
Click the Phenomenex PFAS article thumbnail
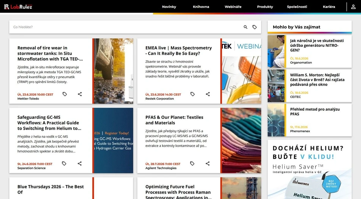(276, 120)
